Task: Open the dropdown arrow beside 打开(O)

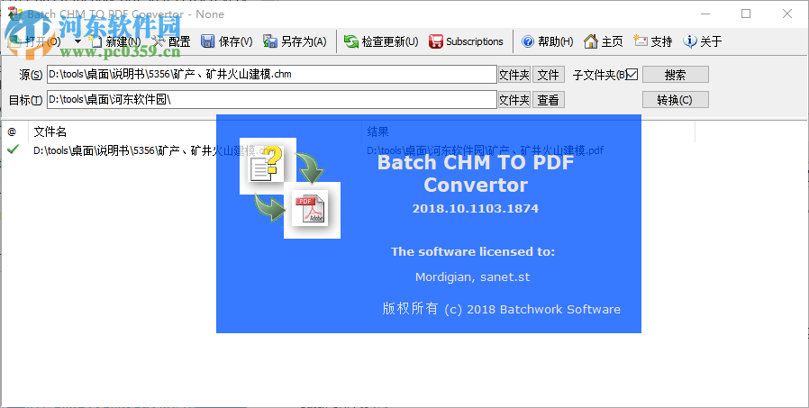Action: (x=77, y=41)
